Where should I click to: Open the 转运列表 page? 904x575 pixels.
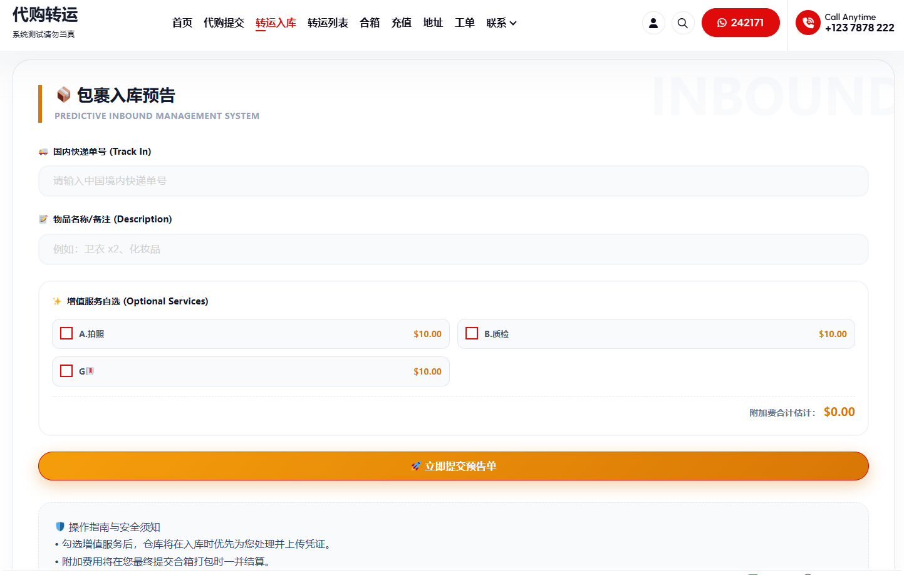tap(328, 23)
